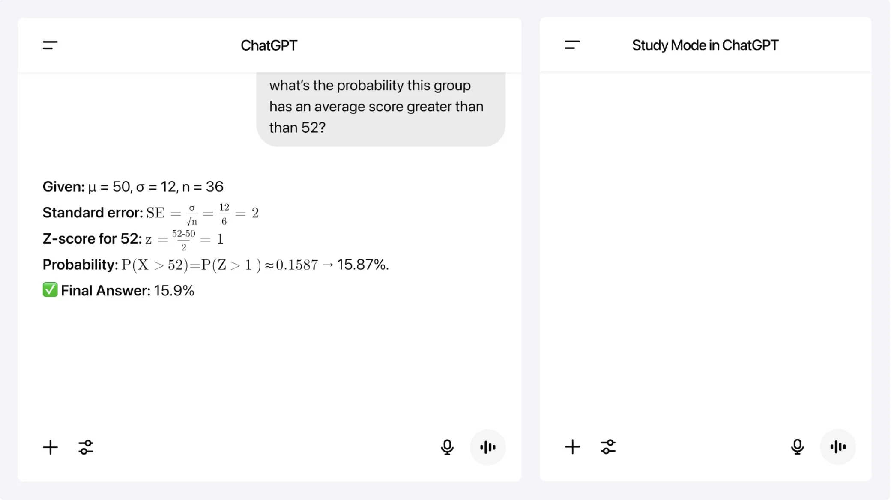
Task: Click the plus attach icon in the ChatGPT panel
Action: pyautogui.click(x=51, y=447)
